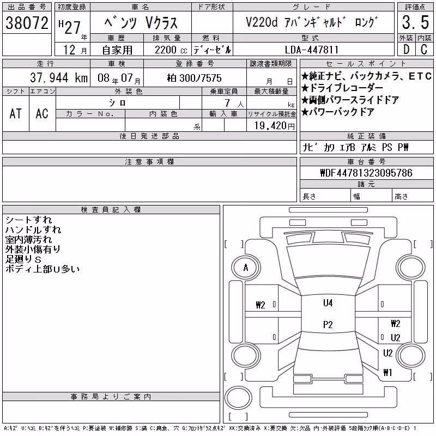Click the ディーゼル fuel type

click(212, 50)
